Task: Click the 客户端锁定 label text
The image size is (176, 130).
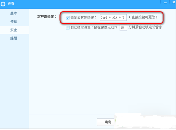Action: pyautogui.click(x=47, y=16)
